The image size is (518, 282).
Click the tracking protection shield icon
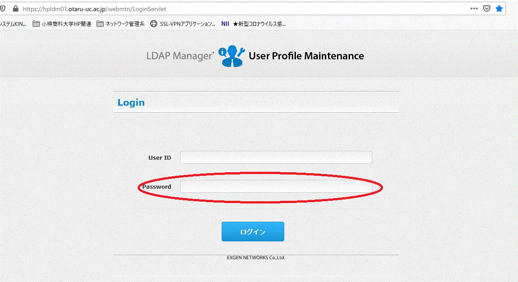point(3,8)
